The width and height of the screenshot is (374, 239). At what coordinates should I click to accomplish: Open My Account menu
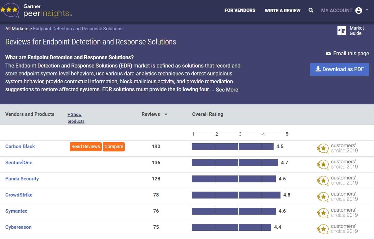coord(336,11)
